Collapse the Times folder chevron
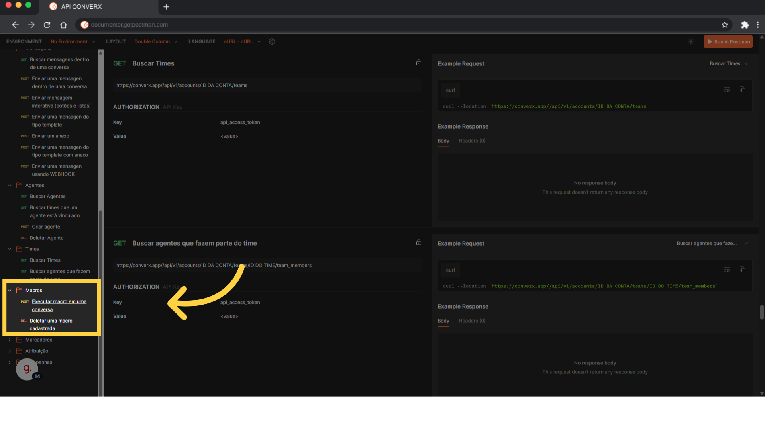This screenshot has width=765, height=430. [10, 249]
